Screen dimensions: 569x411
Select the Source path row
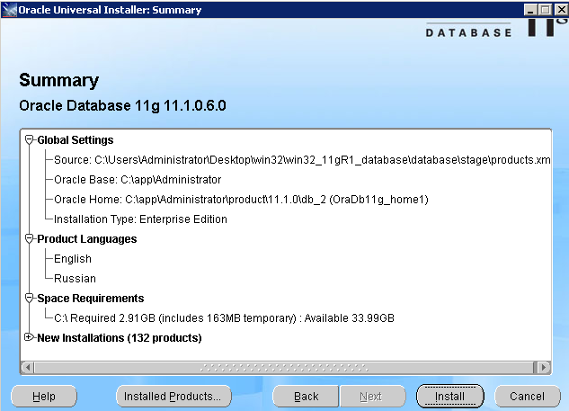pyautogui.click(x=302, y=160)
